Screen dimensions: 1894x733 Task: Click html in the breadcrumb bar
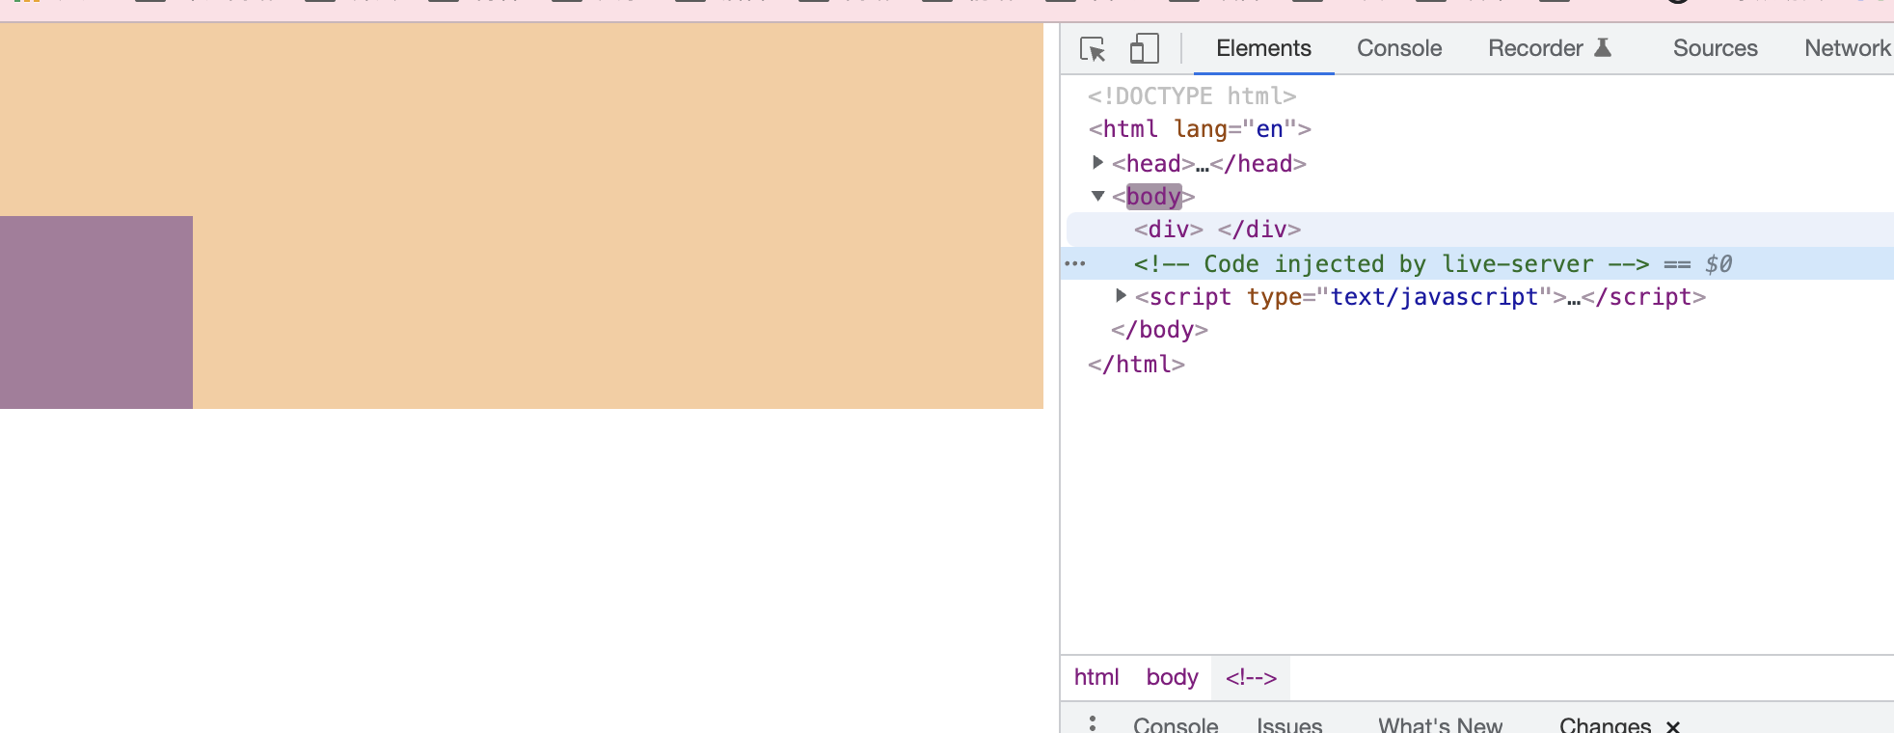(1096, 677)
